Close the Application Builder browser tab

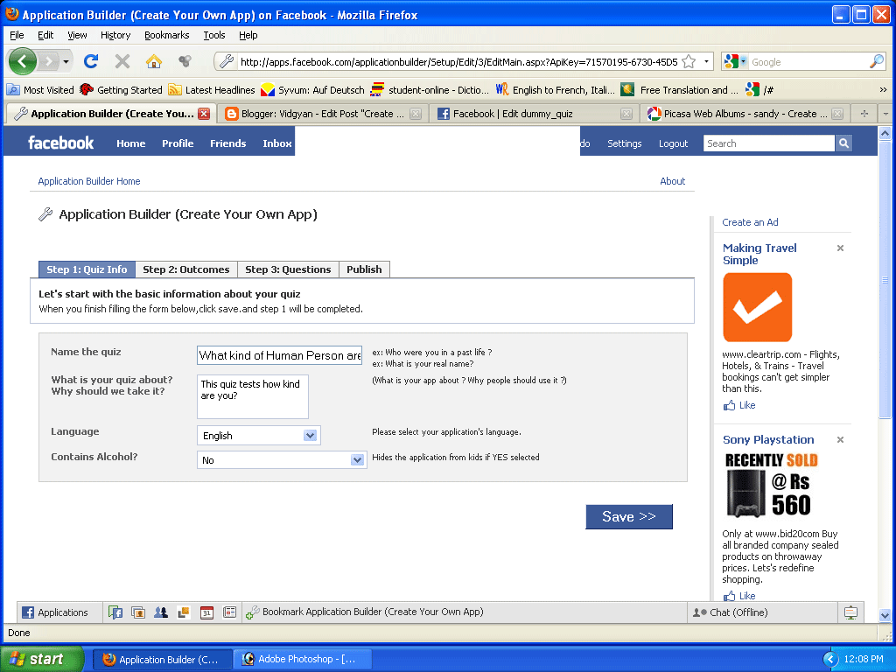pyautogui.click(x=203, y=114)
